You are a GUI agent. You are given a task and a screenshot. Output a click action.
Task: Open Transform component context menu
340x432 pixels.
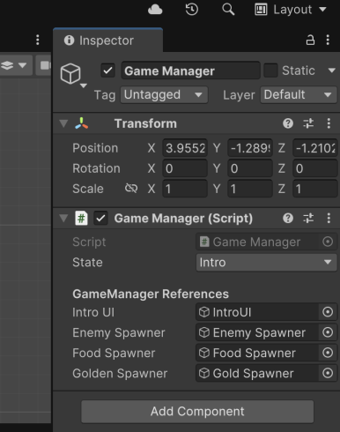click(x=329, y=123)
